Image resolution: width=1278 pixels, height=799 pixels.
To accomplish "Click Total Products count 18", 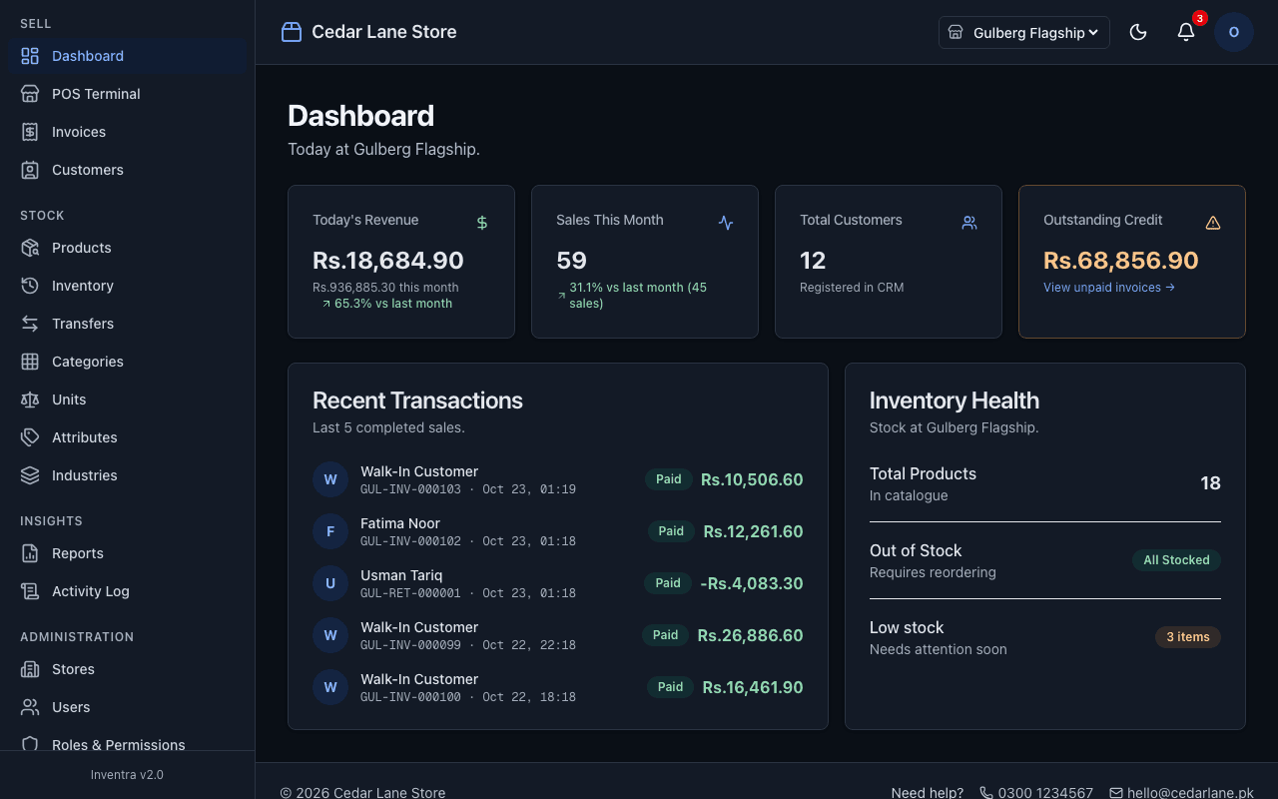I will pyautogui.click(x=1210, y=483).
